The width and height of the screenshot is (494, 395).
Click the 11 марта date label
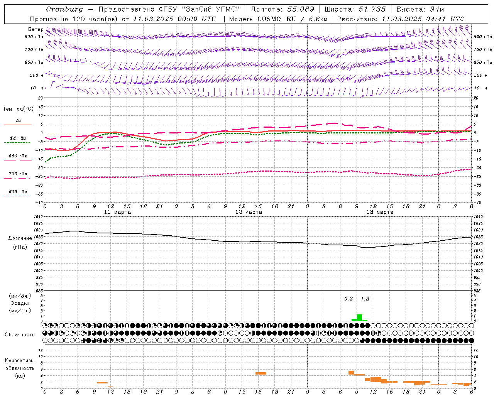118,212
